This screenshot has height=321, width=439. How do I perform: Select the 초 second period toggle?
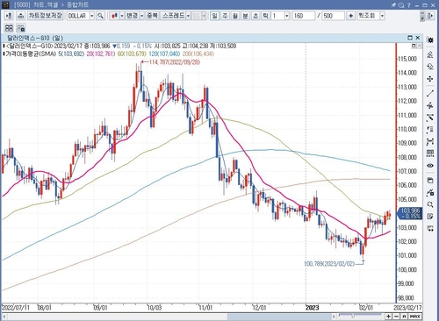click(255, 16)
